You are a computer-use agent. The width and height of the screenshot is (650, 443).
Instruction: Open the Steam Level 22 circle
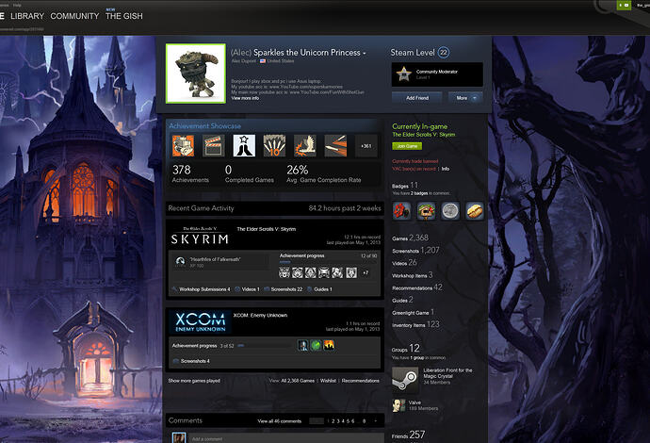pos(444,52)
